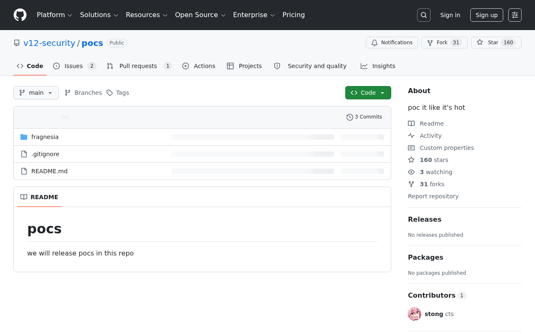Expand the Enterprise menu
535x334 pixels.
pos(254,15)
